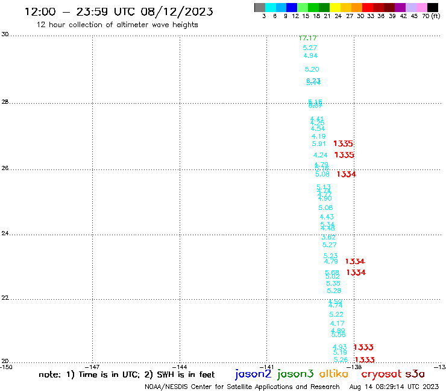The height and width of the screenshot is (392, 446).
Task: Click the s3a satellite legend label
Action: [415, 374]
